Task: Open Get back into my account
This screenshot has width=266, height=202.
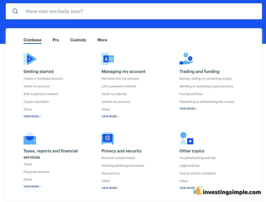Action: click(120, 79)
